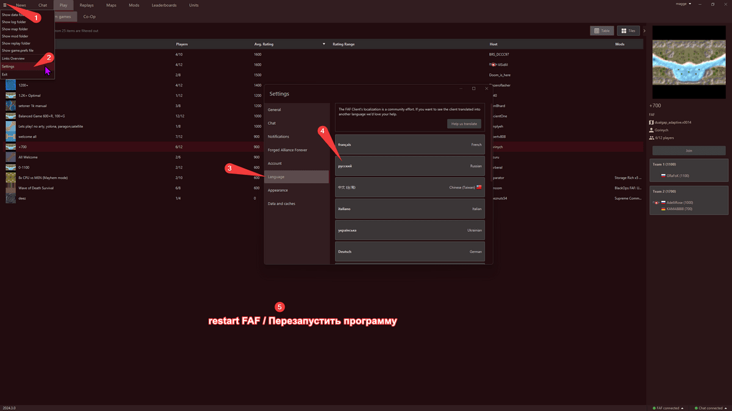Select українська Ukrainian language
The height and width of the screenshot is (411, 732).
pos(409,230)
